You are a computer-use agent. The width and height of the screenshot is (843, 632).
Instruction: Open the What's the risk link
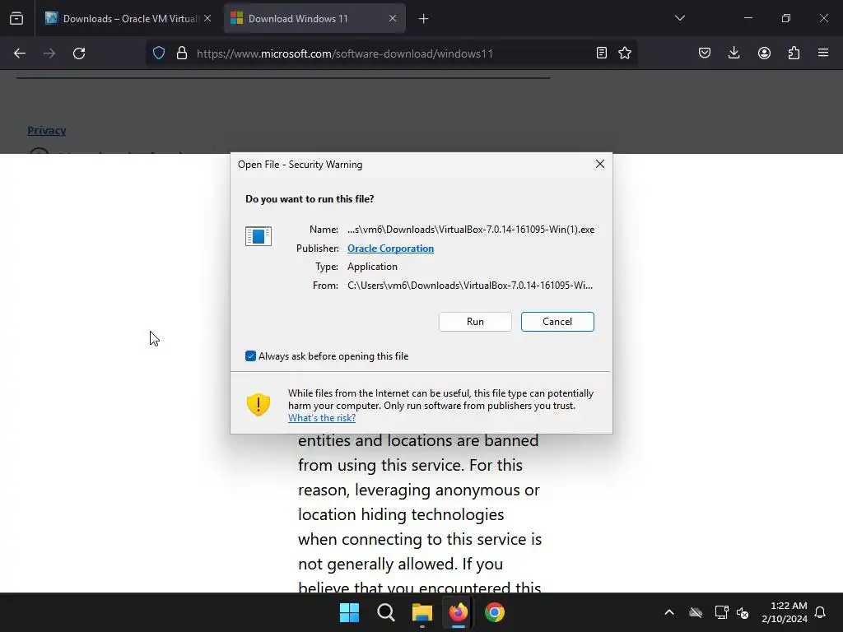pos(322,417)
